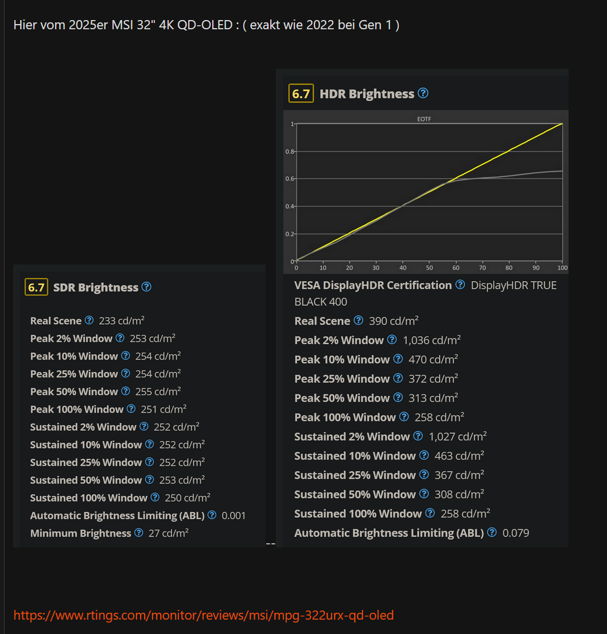This screenshot has width=607, height=634.
Task: Click help icon for SDR Automatic Brightness Limiting
Action: [x=212, y=515]
